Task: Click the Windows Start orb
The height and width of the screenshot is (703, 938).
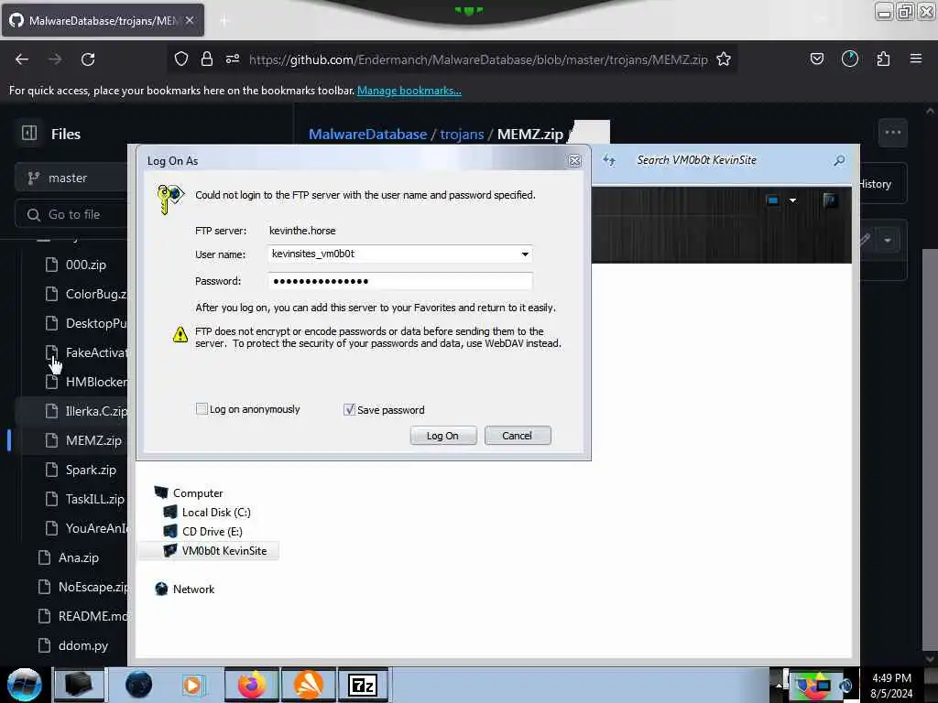Action: click(x=24, y=685)
